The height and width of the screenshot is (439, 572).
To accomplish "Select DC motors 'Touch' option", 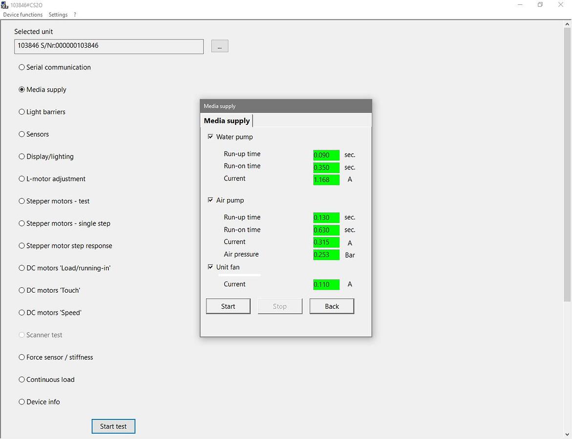I will click(21, 290).
